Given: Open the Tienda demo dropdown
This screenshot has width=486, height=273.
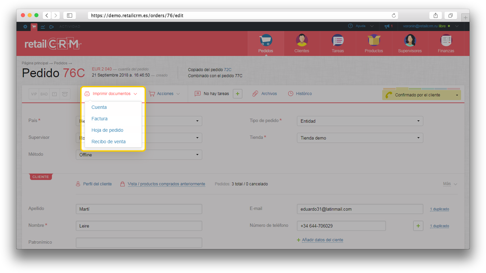Looking at the screenshot, I should (x=360, y=138).
